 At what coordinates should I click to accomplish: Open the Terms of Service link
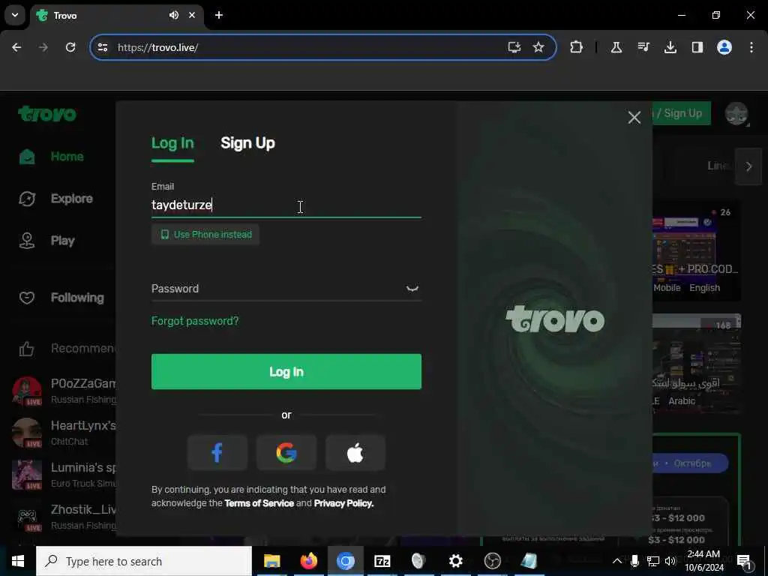[259, 503]
